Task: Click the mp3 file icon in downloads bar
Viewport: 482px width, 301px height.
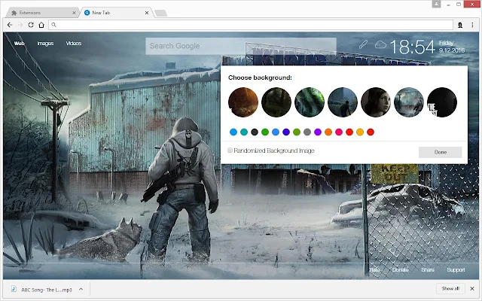Action: [14, 289]
